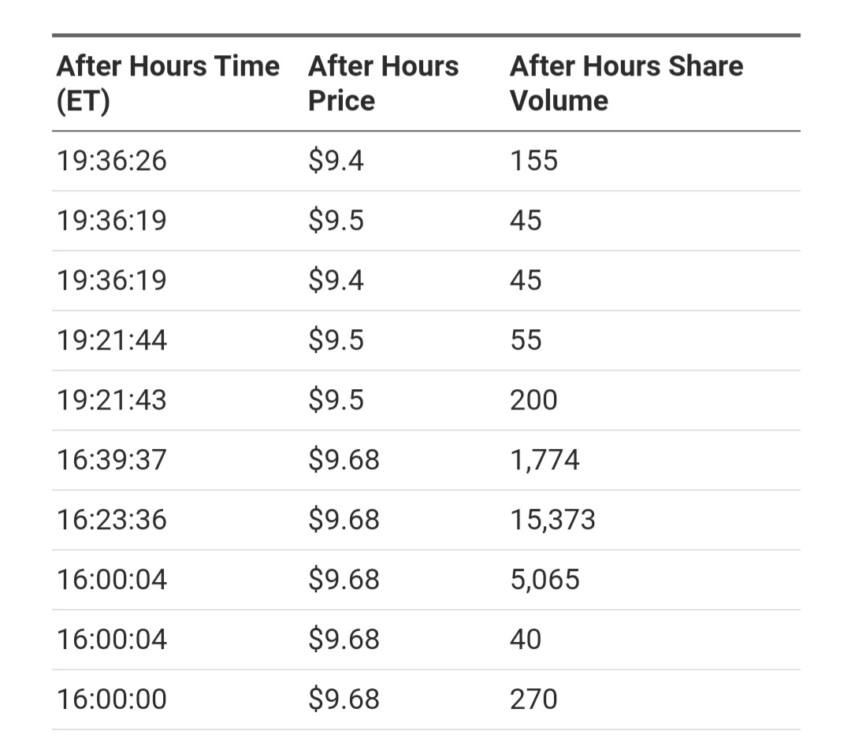Image resolution: width=851 pixels, height=753 pixels.
Task: Select the 19:21:43 trade row time
Action: click(x=111, y=400)
